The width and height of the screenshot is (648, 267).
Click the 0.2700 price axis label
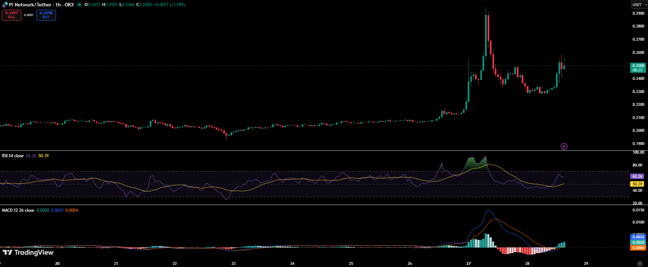point(638,39)
